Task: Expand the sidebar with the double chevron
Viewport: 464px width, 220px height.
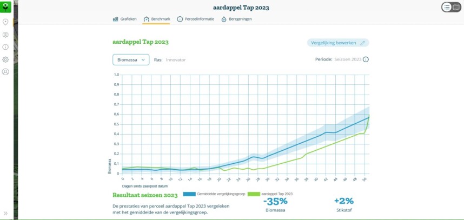Action: [5, 214]
